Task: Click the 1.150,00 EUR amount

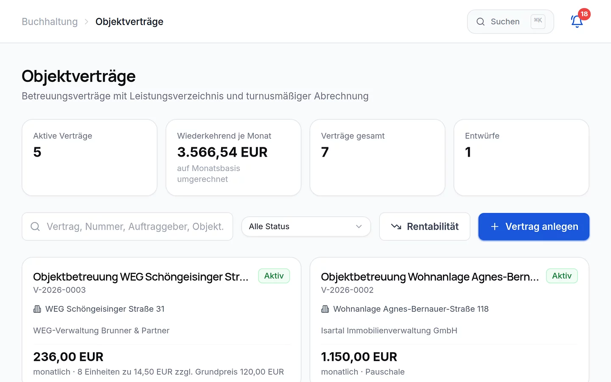Action: click(359, 357)
